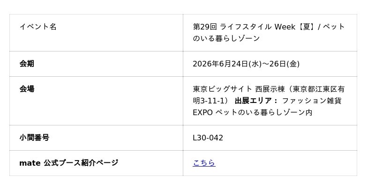Image resolution: width=375 pixels, height=190 pixels.
Task: Click the date 2026年6月24日(水)～26日(金)
Action: [x=246, y=64]
